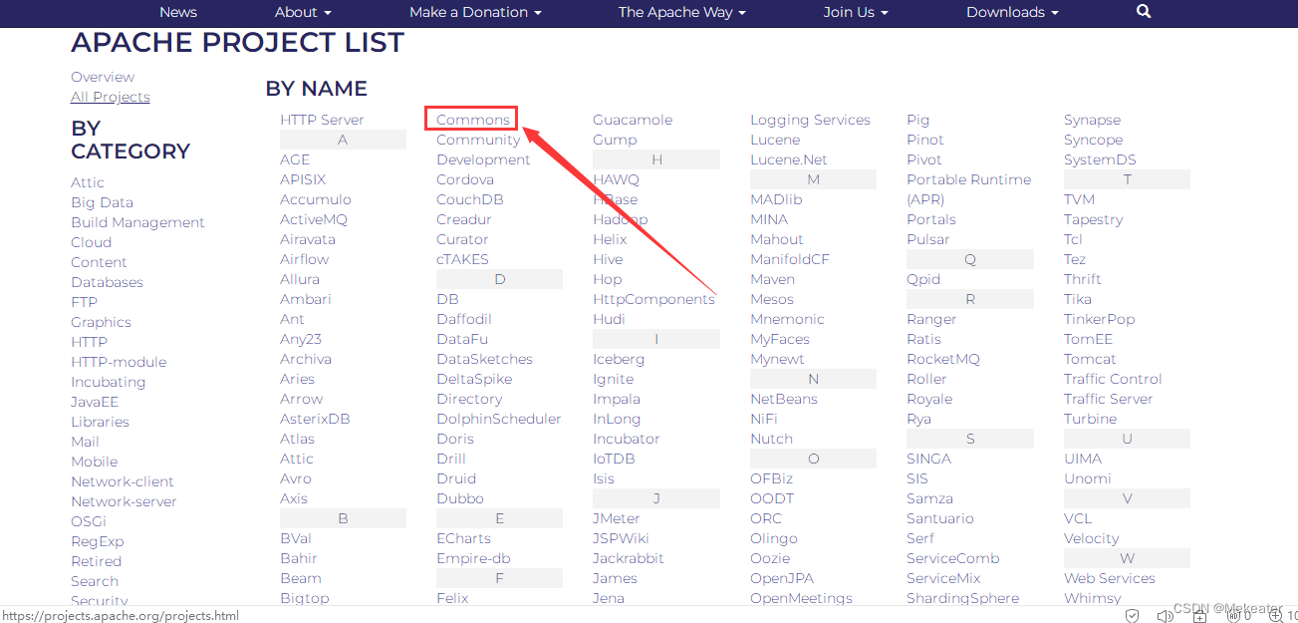Select the TinkerPop project link
Viewport: 1298px width, 623px height.
[1100, 319]
